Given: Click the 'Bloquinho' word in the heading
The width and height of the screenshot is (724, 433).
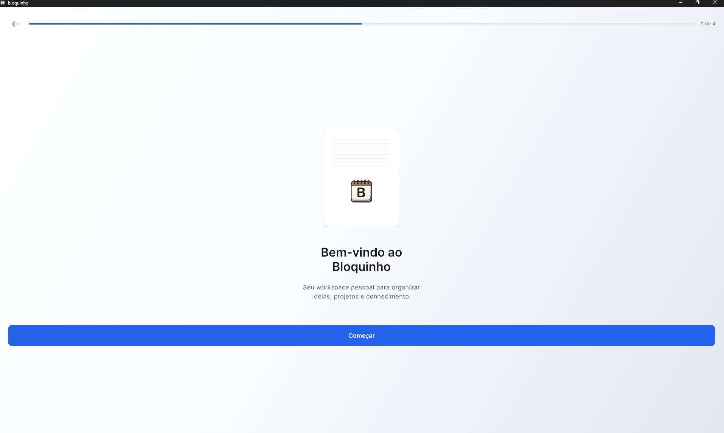Looking at the screenshot, I should pos(361,267).
